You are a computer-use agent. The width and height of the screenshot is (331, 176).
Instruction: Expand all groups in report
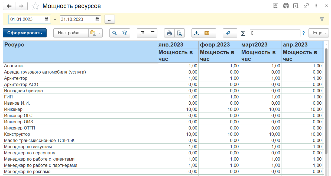[x=142, y=33]
